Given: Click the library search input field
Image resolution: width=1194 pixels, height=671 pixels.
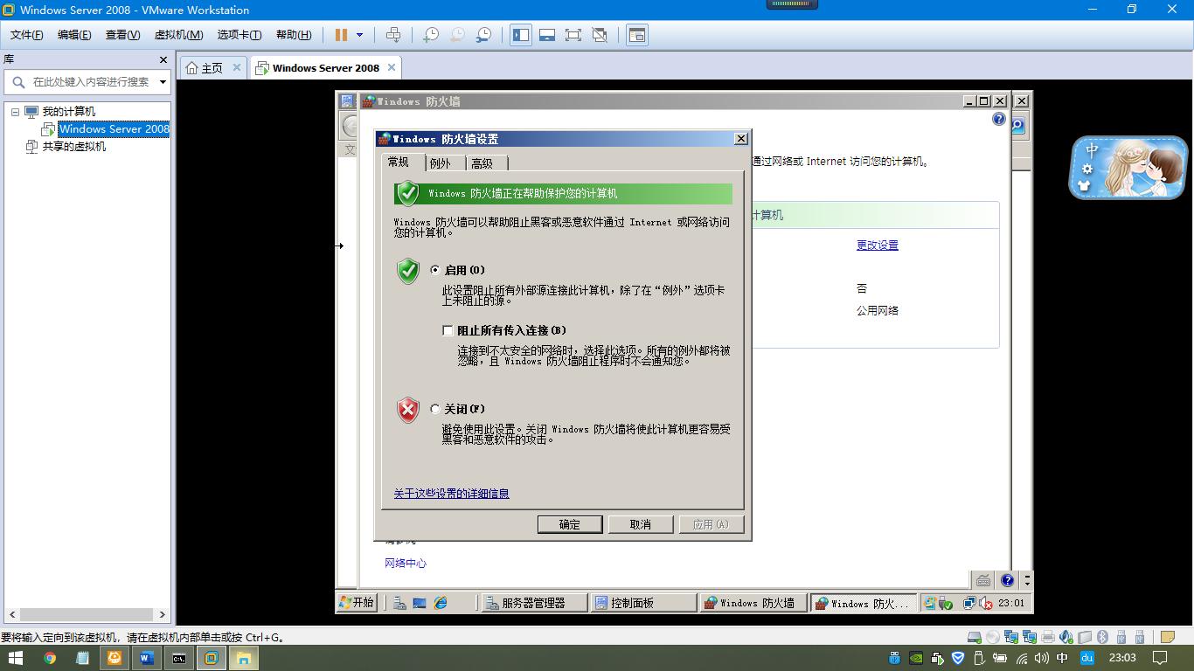Looking at the screenshot, I should tap(91, 82).
